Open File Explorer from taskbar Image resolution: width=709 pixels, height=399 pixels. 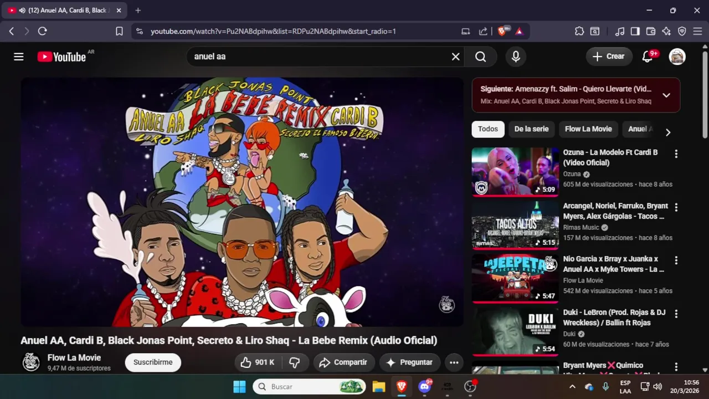point(378,387)
